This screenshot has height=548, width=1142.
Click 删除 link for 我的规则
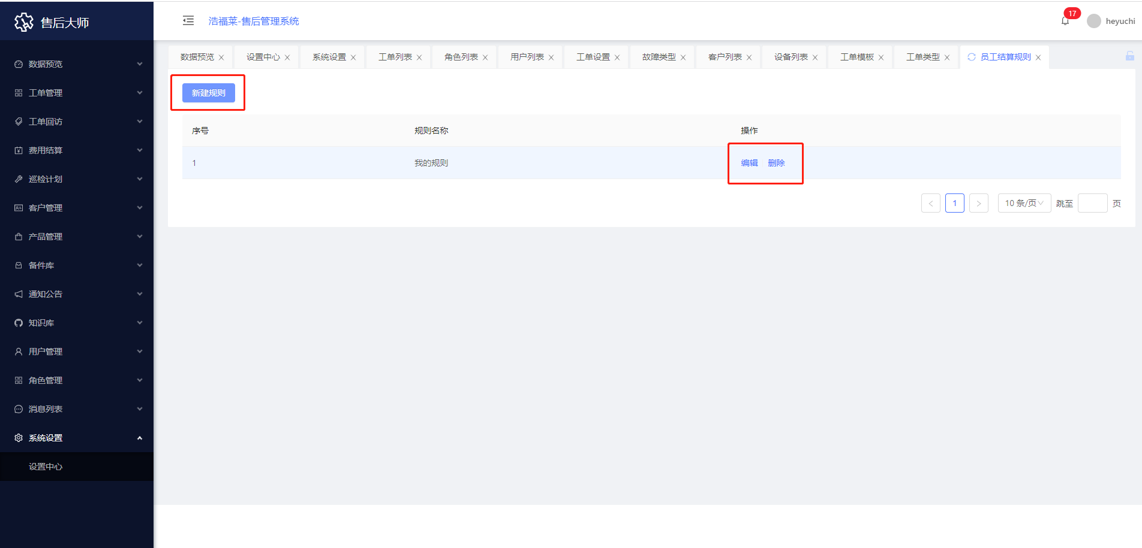(776, 163)
